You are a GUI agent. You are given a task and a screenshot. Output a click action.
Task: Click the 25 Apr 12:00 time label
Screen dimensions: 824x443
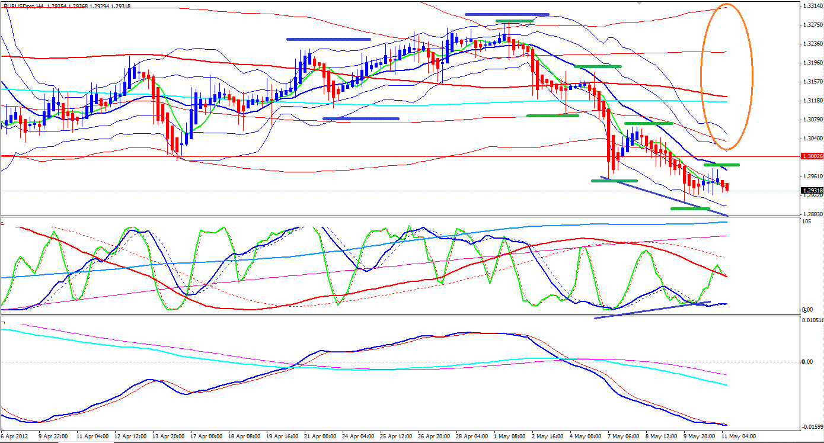[x=396, y=436]
